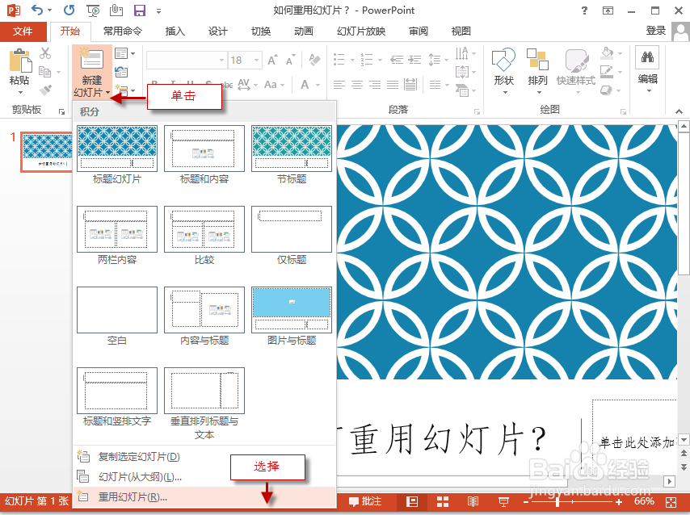Image resolution: width=690 pixels, height=515 pixels.
Task: Click the Shape Fill paint bucket icon
Action: [607, 53]
